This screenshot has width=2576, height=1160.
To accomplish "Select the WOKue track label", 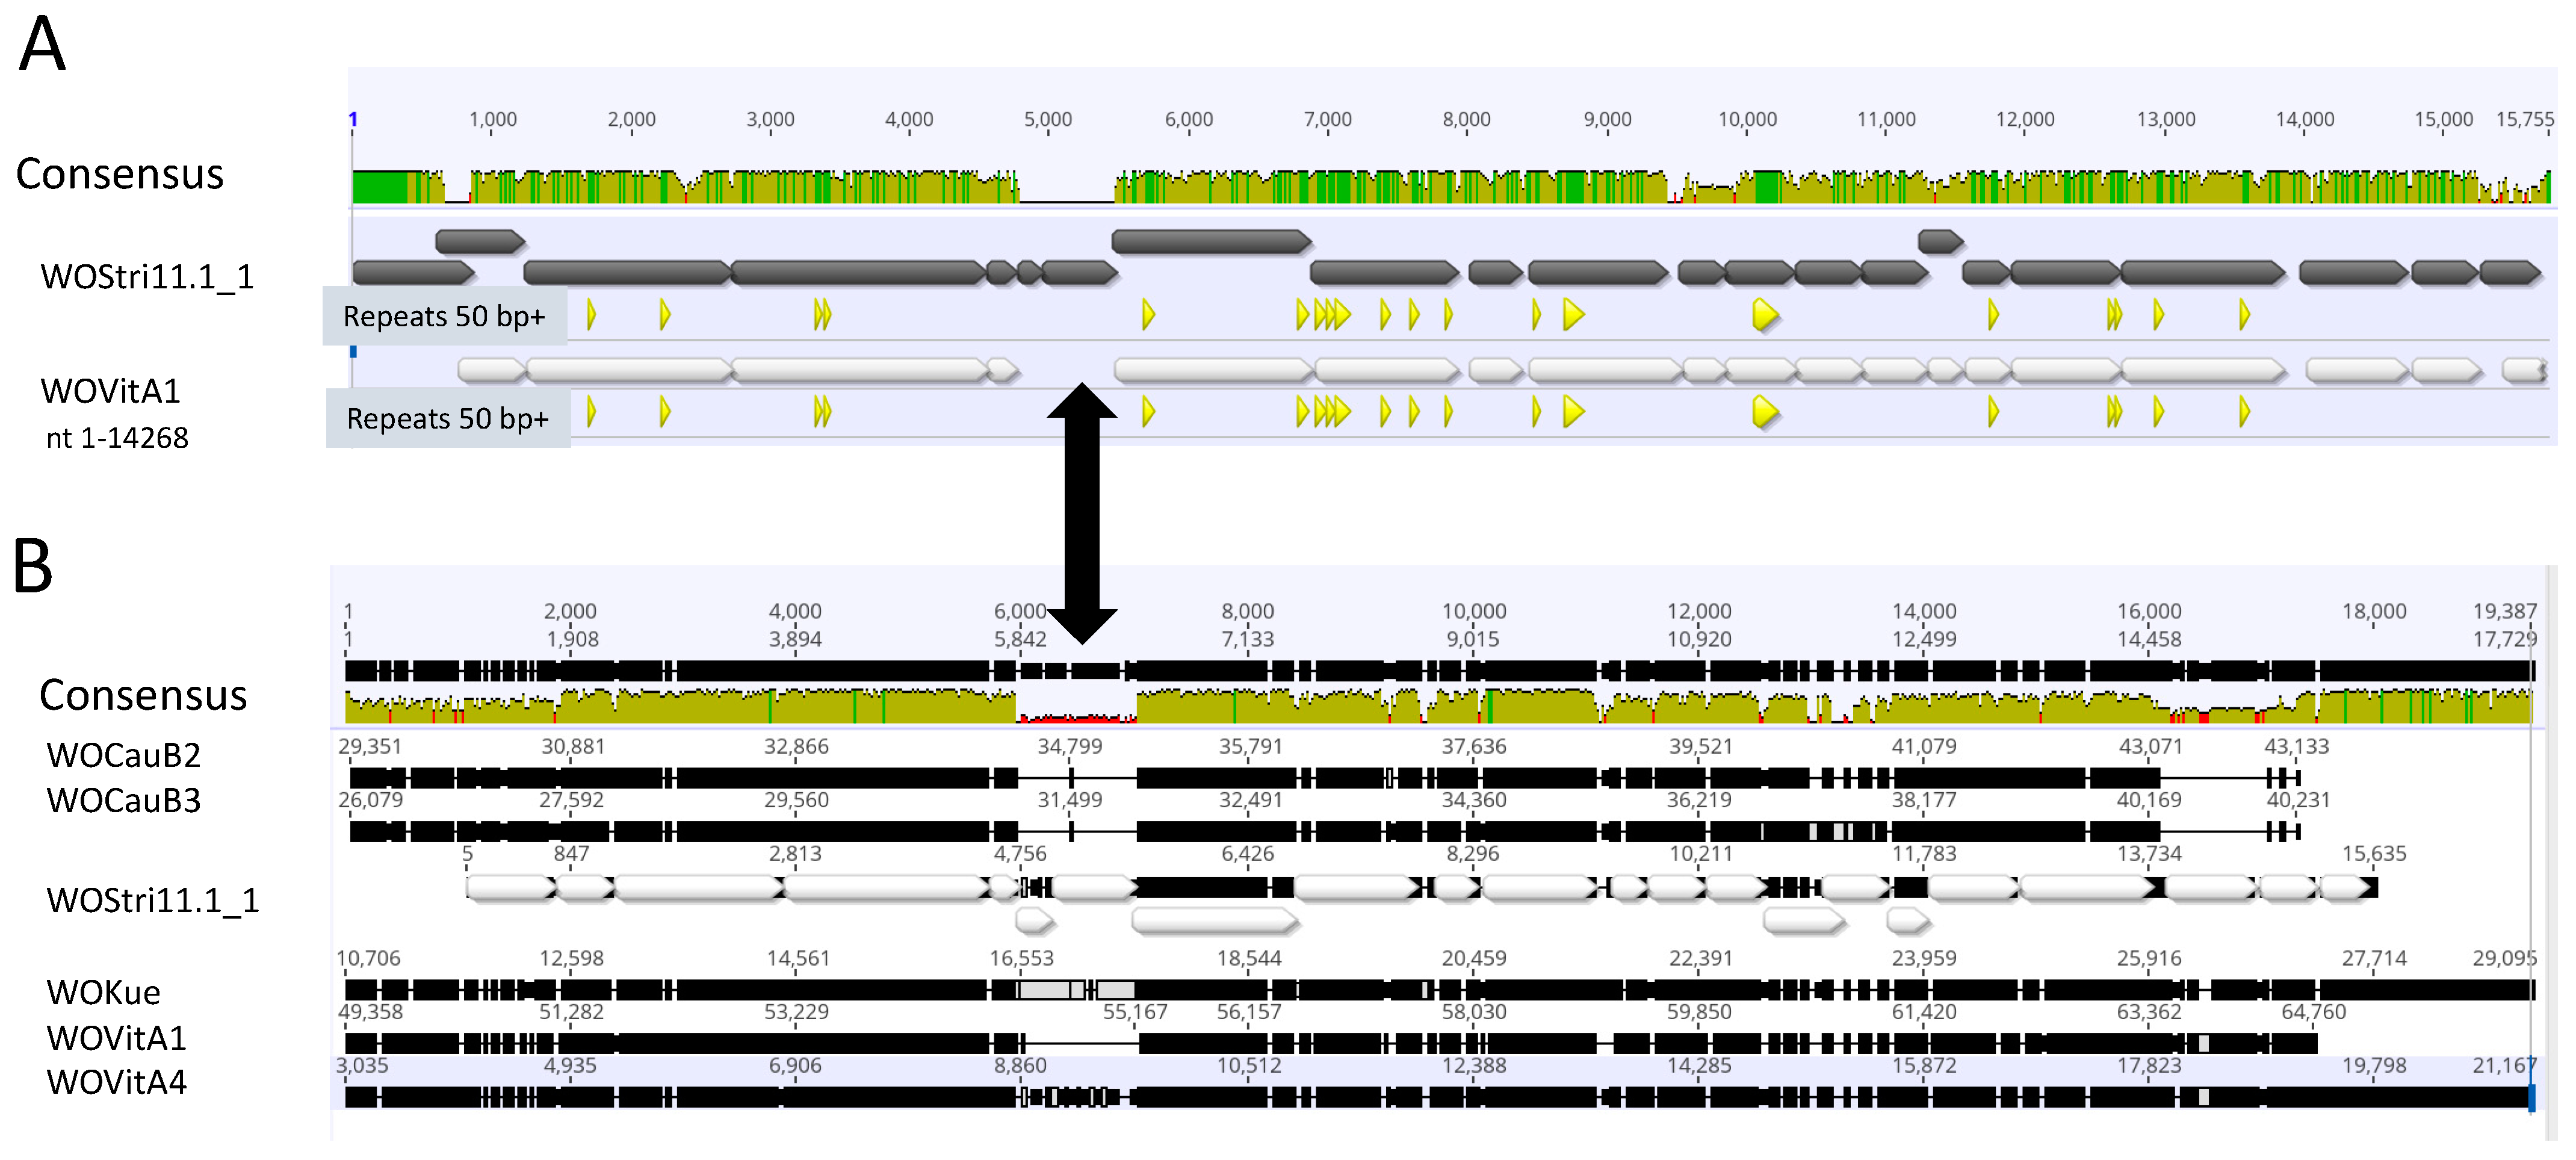I will tap(103, 992).
